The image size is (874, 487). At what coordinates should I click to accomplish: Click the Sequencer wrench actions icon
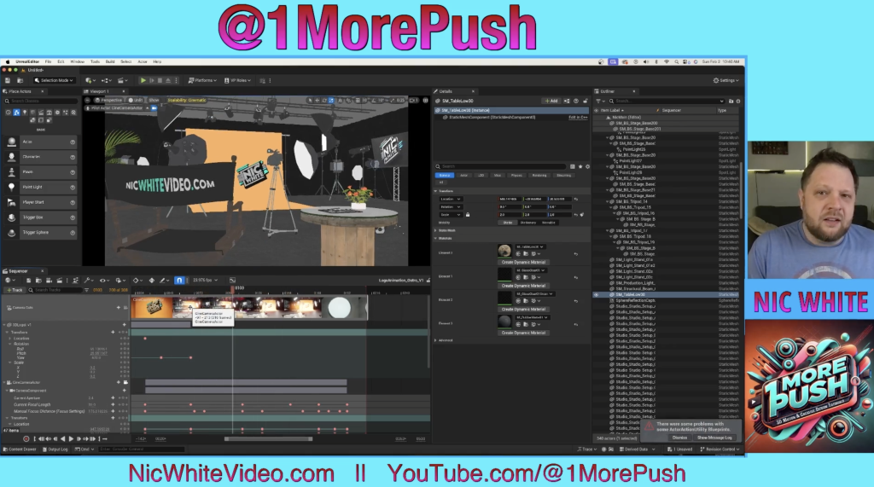(x=88, y=281)
